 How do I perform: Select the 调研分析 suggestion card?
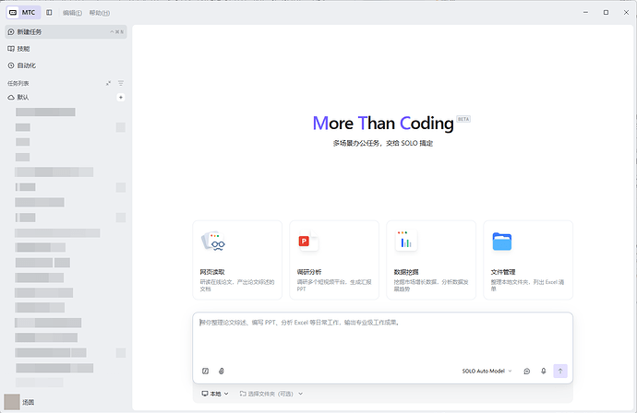tap(334, 260)
